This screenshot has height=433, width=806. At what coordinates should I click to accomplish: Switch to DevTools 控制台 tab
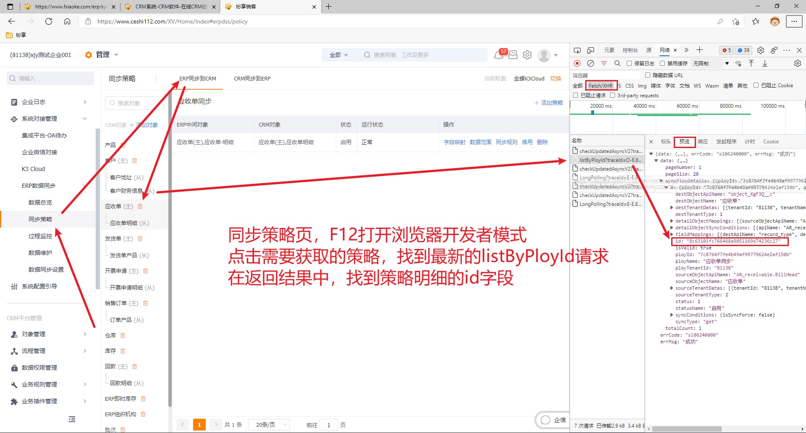coord(630,50)
